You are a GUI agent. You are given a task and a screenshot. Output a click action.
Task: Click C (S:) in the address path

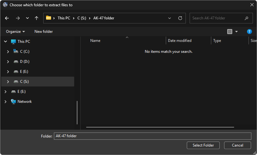point(81,18)
